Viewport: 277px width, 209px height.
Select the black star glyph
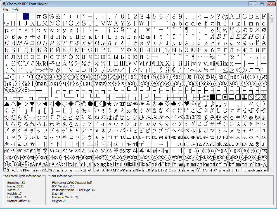pyautogui.click(x=109, y=104)
